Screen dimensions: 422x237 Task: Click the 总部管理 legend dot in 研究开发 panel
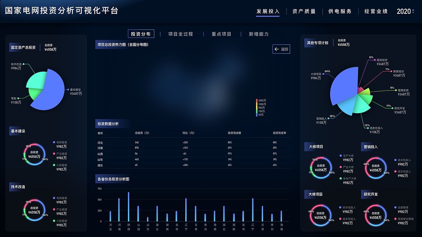point(395,207)
